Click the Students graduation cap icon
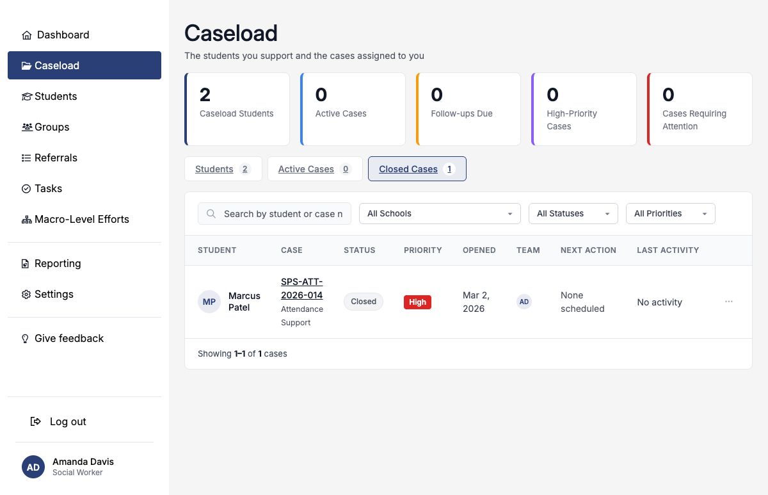This screenshot has width=768, height=495. click(26, 97)
